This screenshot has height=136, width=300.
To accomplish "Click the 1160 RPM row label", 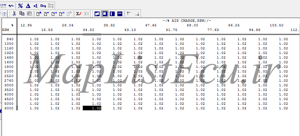I will [9, 48].
